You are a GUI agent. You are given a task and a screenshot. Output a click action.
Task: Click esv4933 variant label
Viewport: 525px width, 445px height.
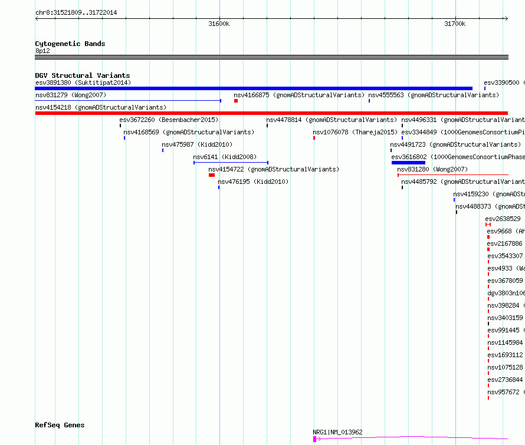pyautogui.click(x=506, y=268)
